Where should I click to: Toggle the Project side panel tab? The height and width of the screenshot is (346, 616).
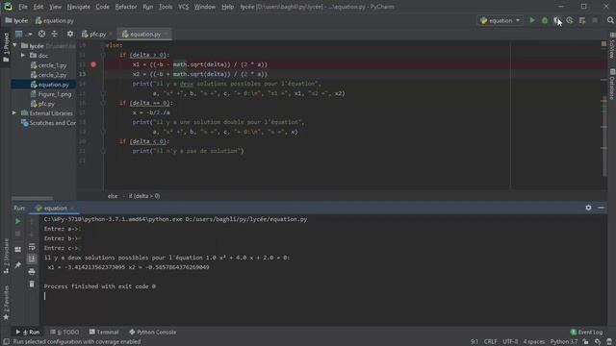pos(6,48)
